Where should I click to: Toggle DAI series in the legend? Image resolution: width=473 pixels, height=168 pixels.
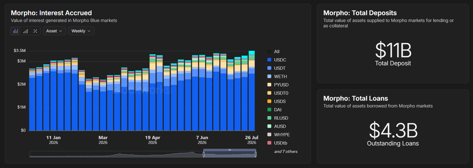pos(274,109)
